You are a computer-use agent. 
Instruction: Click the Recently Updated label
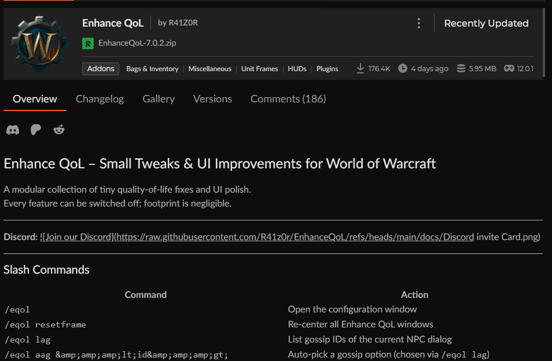(486, 23)
